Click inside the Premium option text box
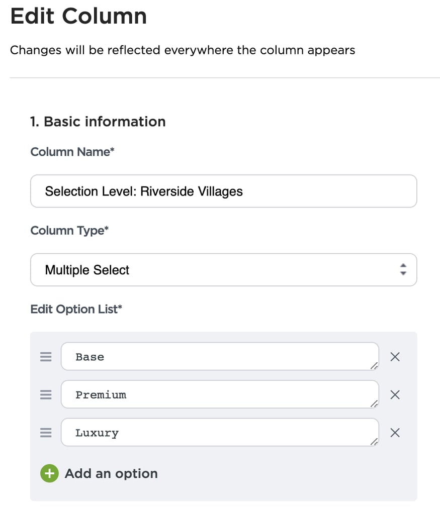The width and height of the screenshot is (440, 515). click(x=220, y=394)
